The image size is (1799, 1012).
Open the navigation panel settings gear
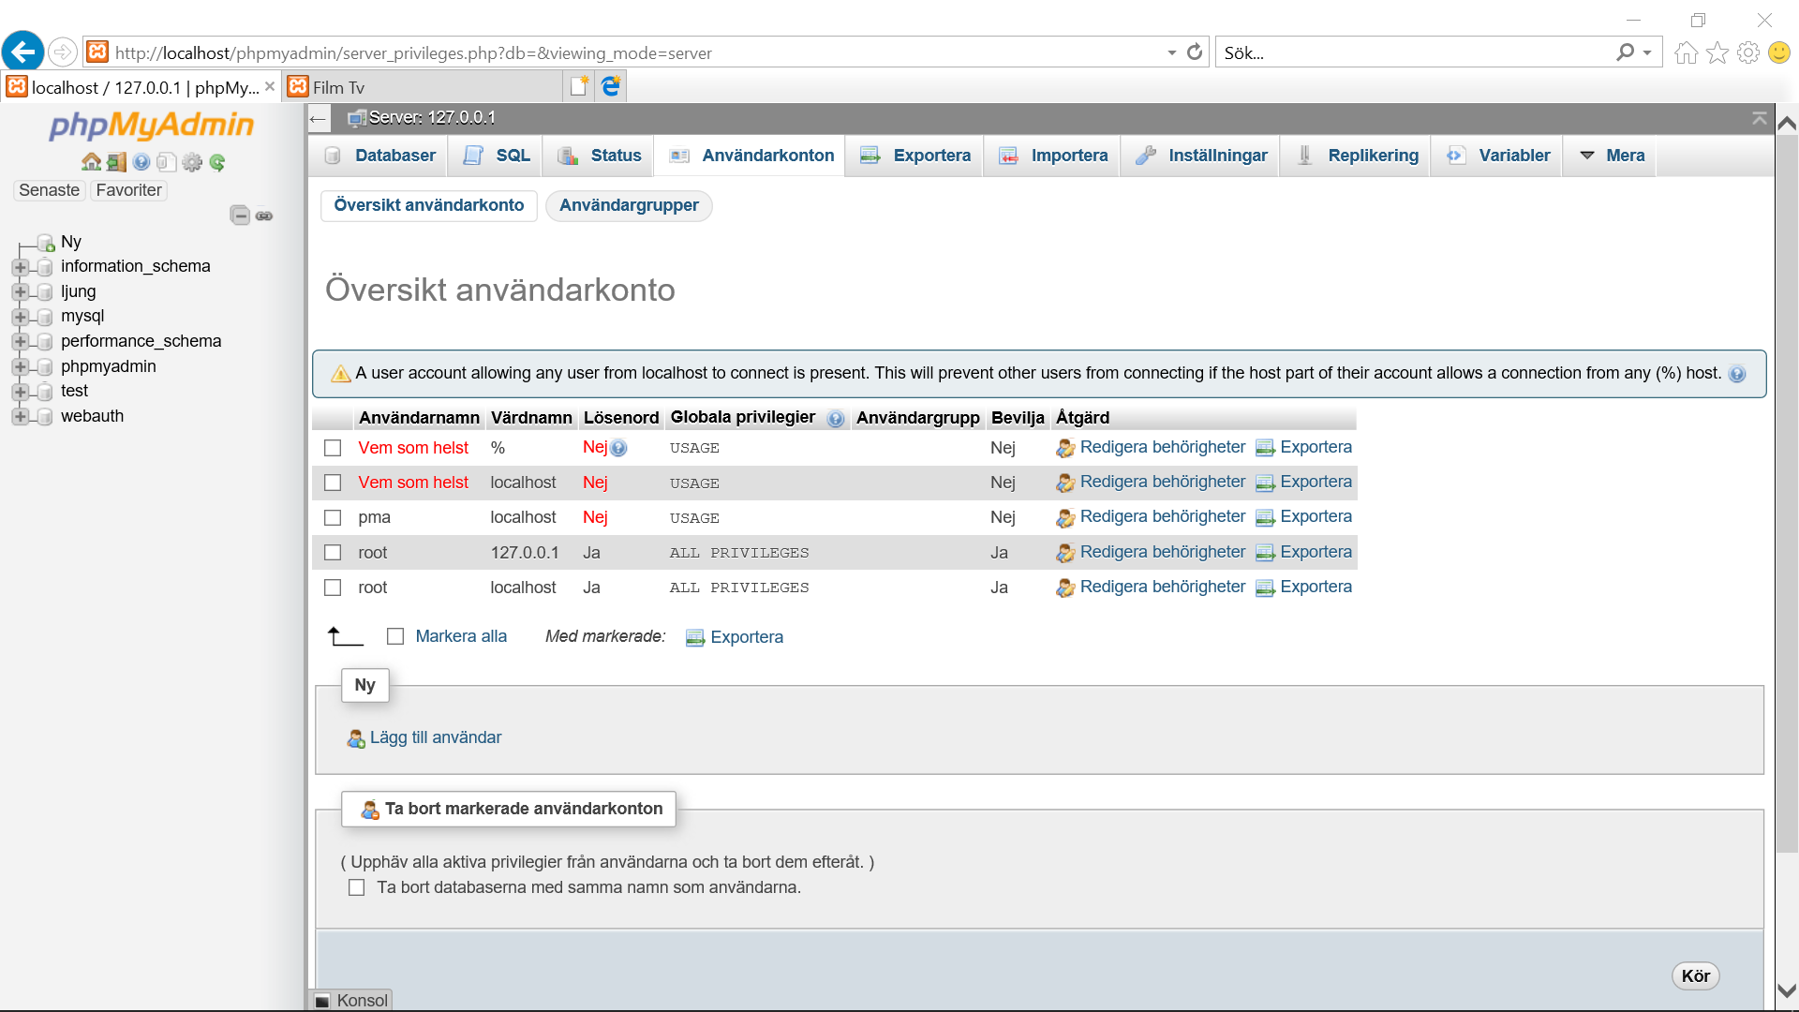192,162
